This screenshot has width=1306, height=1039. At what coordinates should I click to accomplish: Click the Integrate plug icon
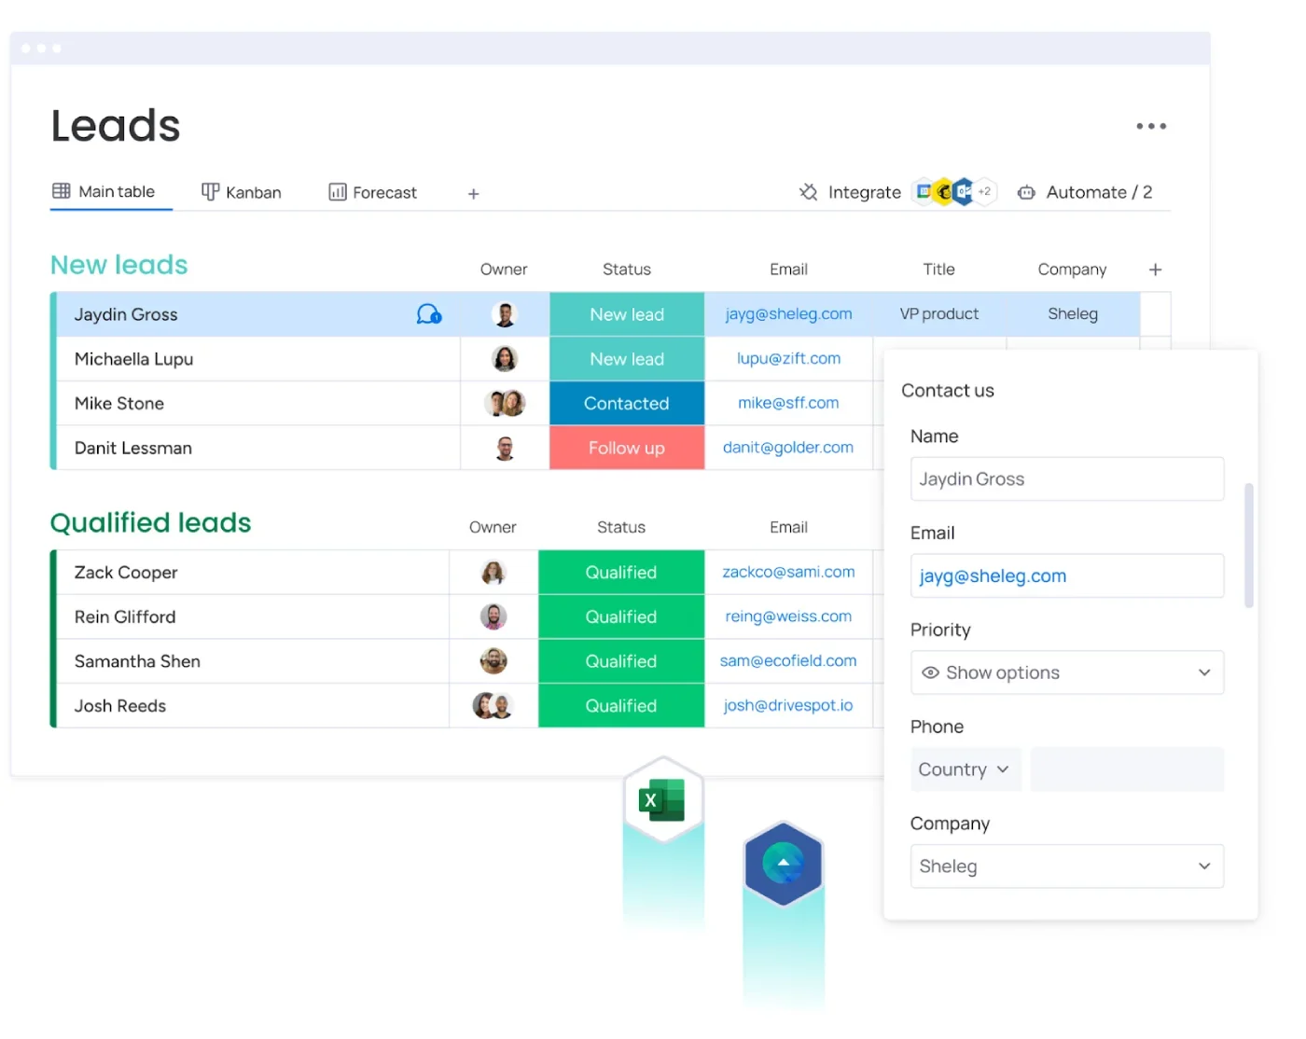click(x=808, y=192)
